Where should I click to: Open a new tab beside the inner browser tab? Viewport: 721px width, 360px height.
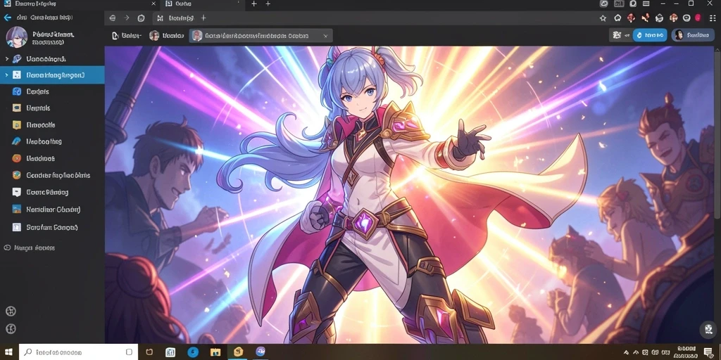point(203,18)
